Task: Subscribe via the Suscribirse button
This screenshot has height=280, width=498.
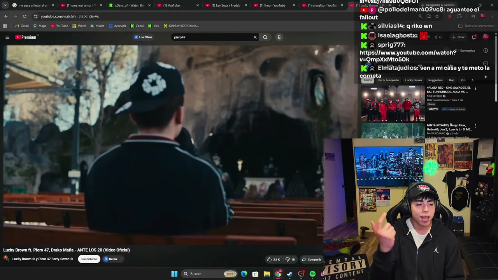Action: [x=89, y=259]
